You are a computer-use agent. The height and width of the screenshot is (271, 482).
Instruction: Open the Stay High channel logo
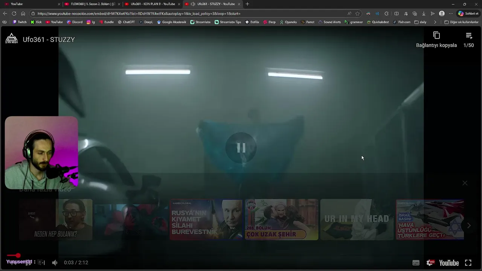coord(12,38)
